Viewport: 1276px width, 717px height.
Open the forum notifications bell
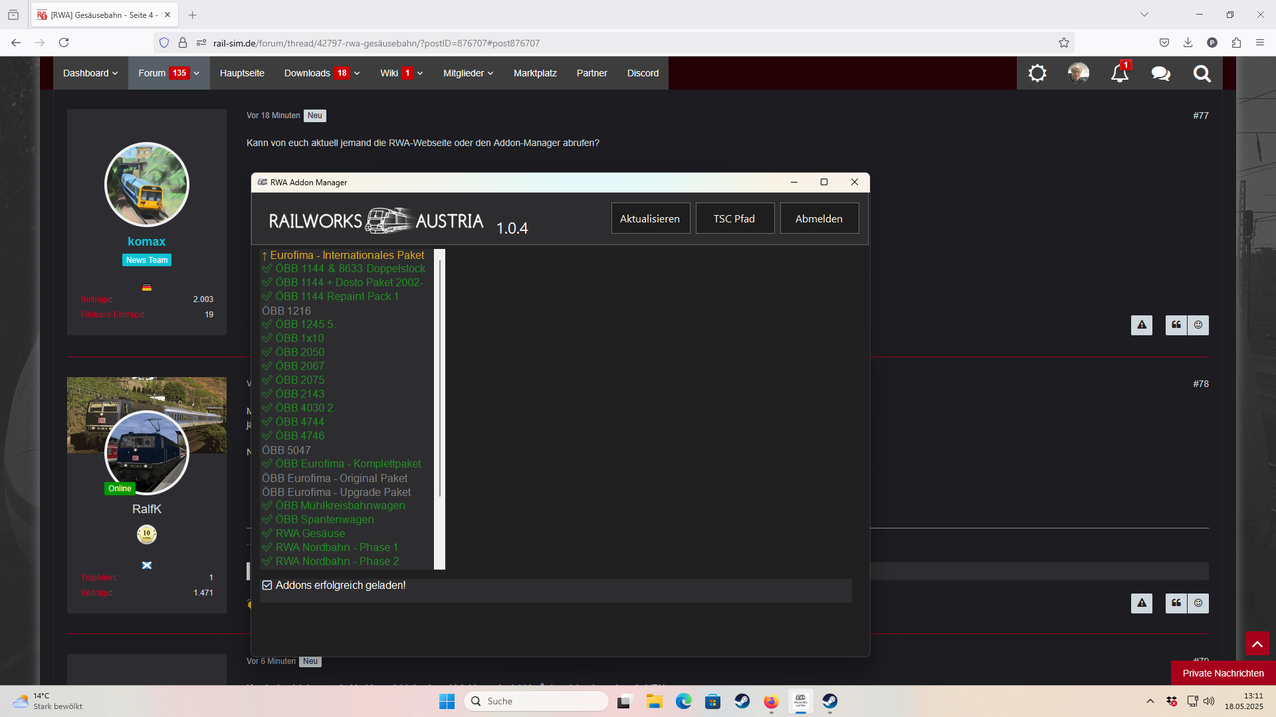[x=1119, y=73]
